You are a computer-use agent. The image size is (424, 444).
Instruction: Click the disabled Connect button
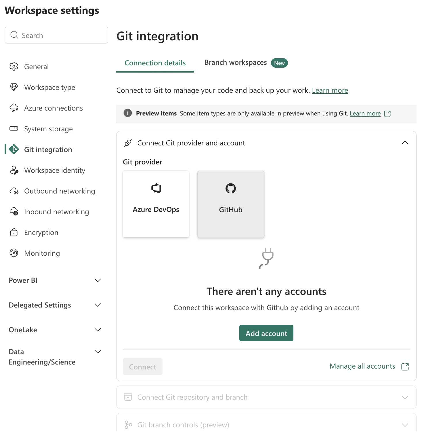click(143, 367)
